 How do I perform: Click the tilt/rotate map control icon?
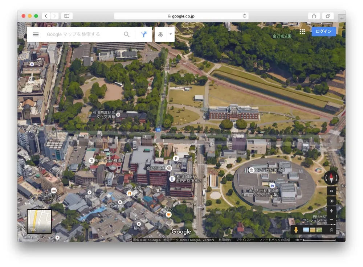coord(332,191)
